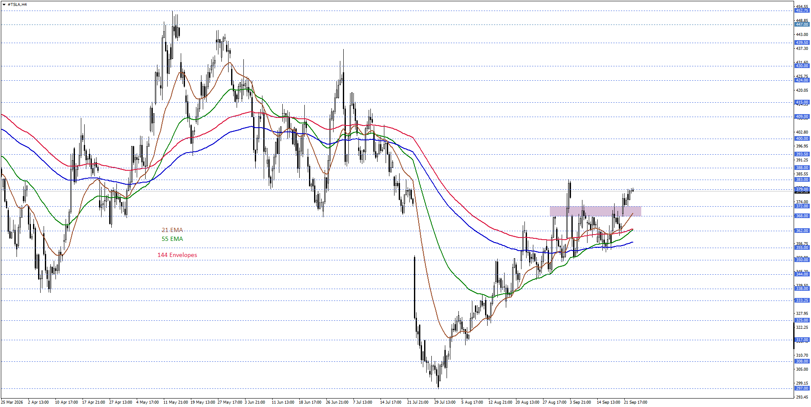Click the 368.00 horizontal line price tag
The height and width of the screenshot is (407, 811).
pyautogui.click(x=802, y=216)
